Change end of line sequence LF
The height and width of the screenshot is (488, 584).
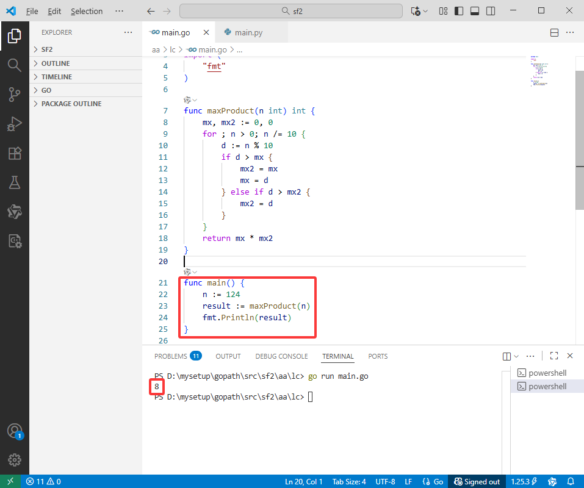click(408, 481)
